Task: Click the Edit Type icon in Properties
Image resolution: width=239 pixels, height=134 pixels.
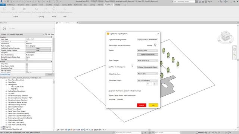Action: 46,34
